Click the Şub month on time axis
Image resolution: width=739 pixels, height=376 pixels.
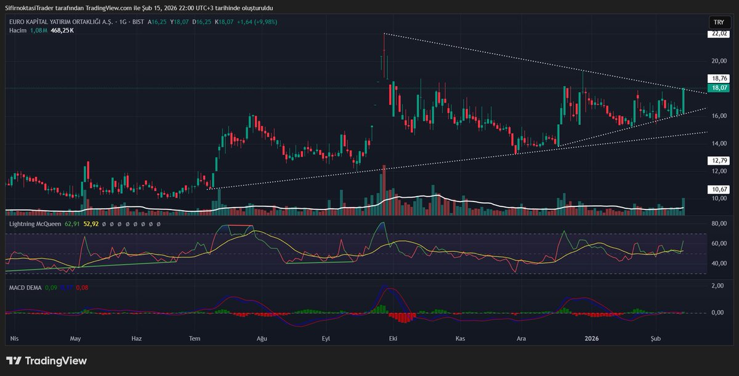pos(656,339)
